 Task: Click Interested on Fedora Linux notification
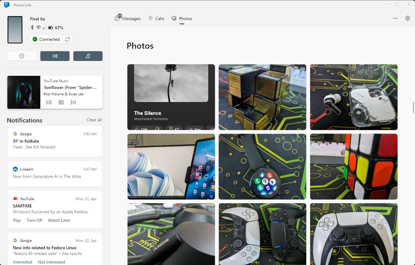click(23, 262)
